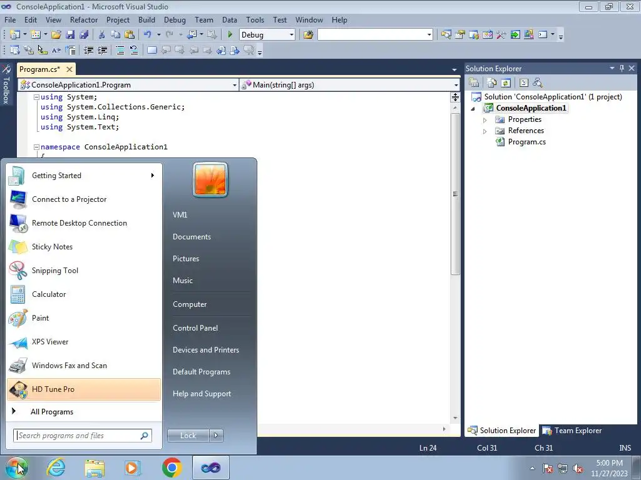Cut selection with the scissors icon
The image size is (641, 480).
click(102, 35)
